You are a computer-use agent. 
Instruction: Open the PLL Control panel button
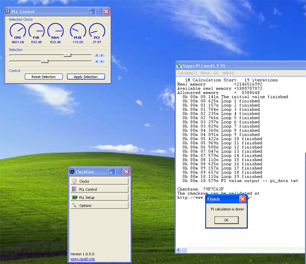pos(99,190)
